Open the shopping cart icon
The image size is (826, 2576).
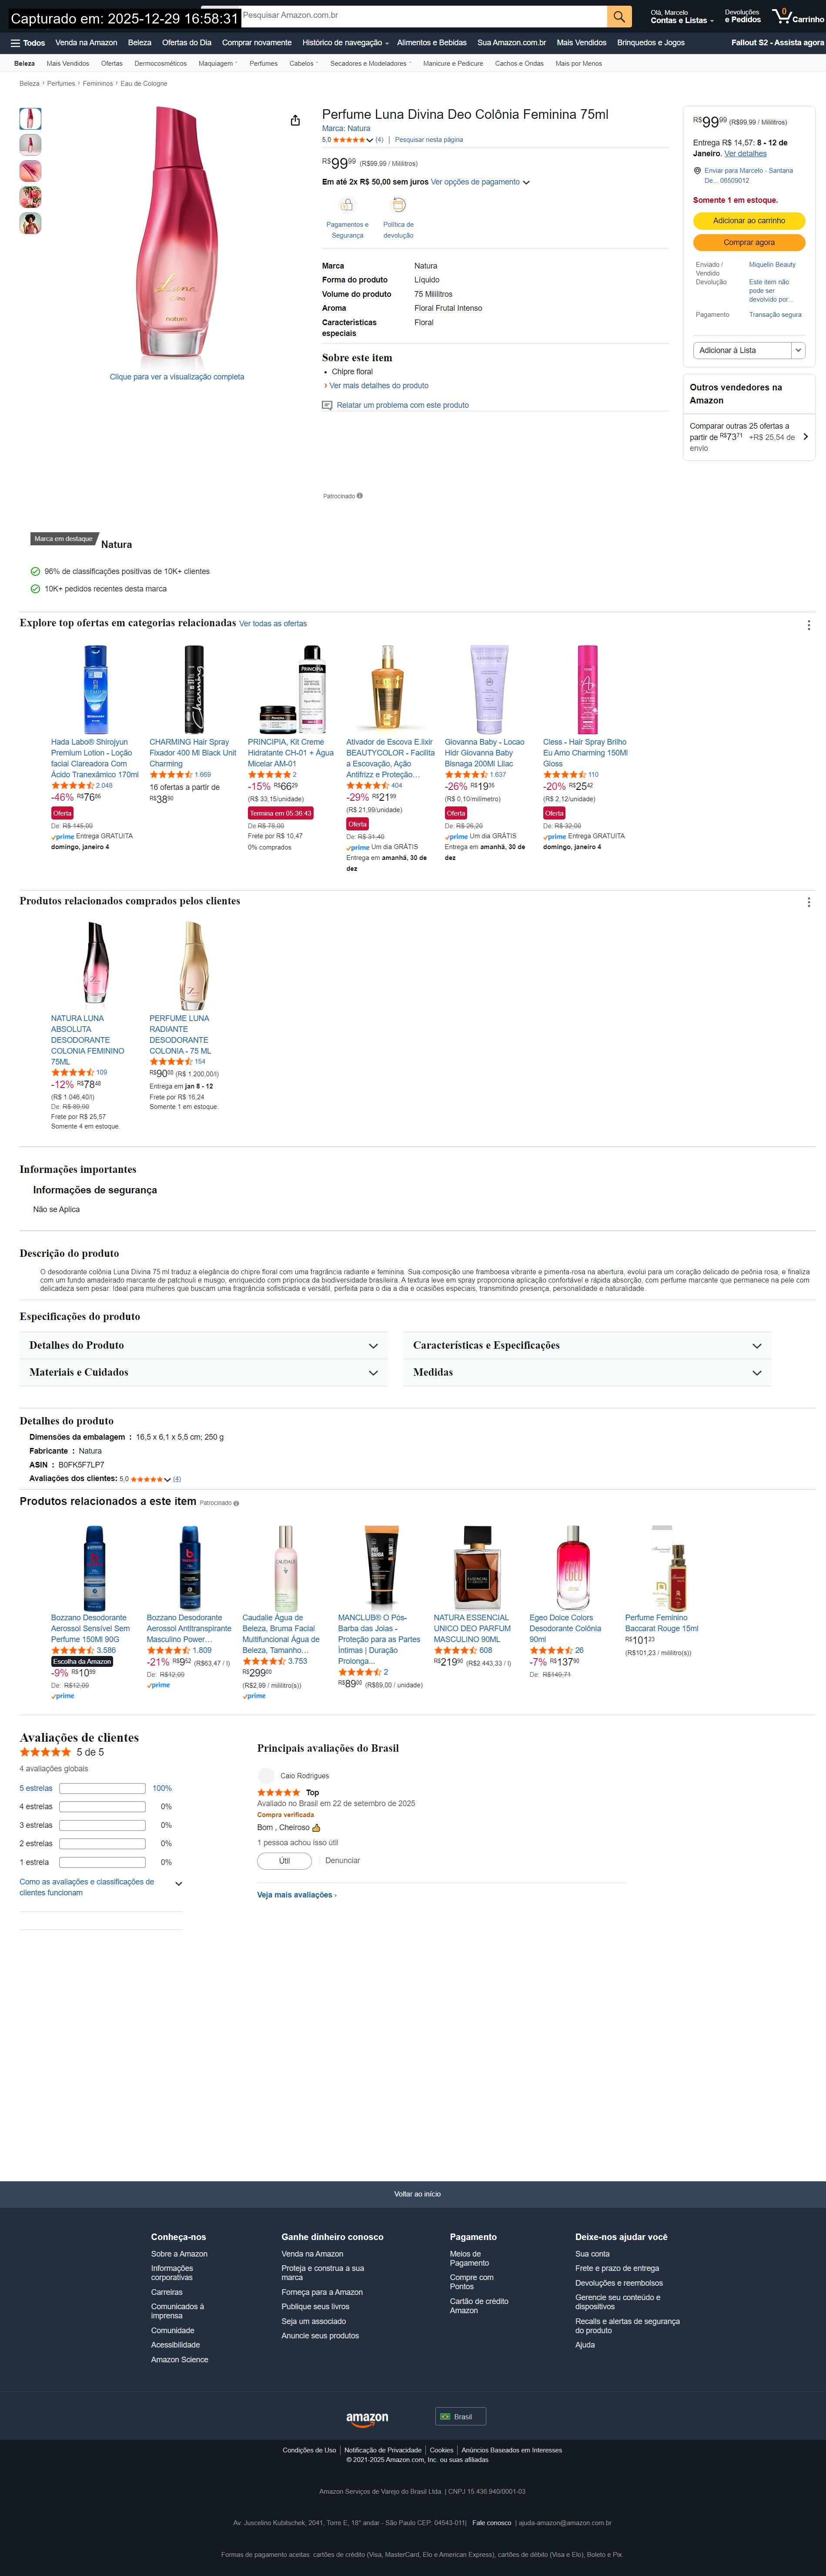click(x=781, y=16)
